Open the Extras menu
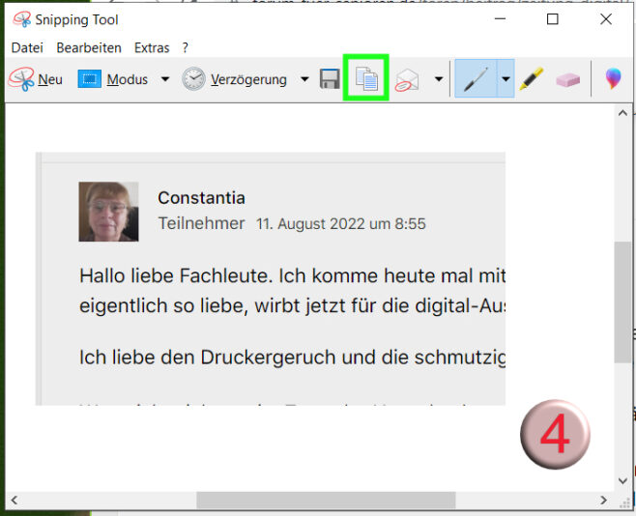636x516 pixels. click(x=152, y=47)
